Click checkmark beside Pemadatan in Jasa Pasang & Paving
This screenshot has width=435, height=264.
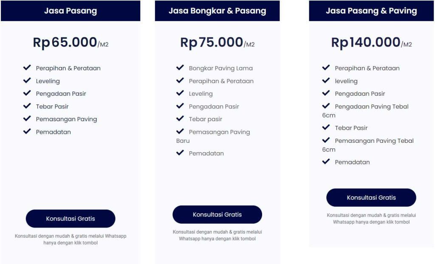point(326,161)
